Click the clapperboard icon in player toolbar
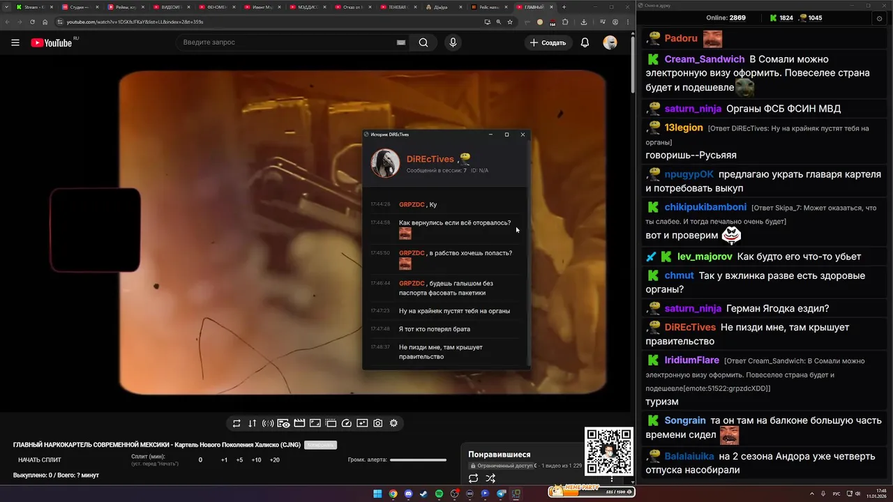 point(299,423)
